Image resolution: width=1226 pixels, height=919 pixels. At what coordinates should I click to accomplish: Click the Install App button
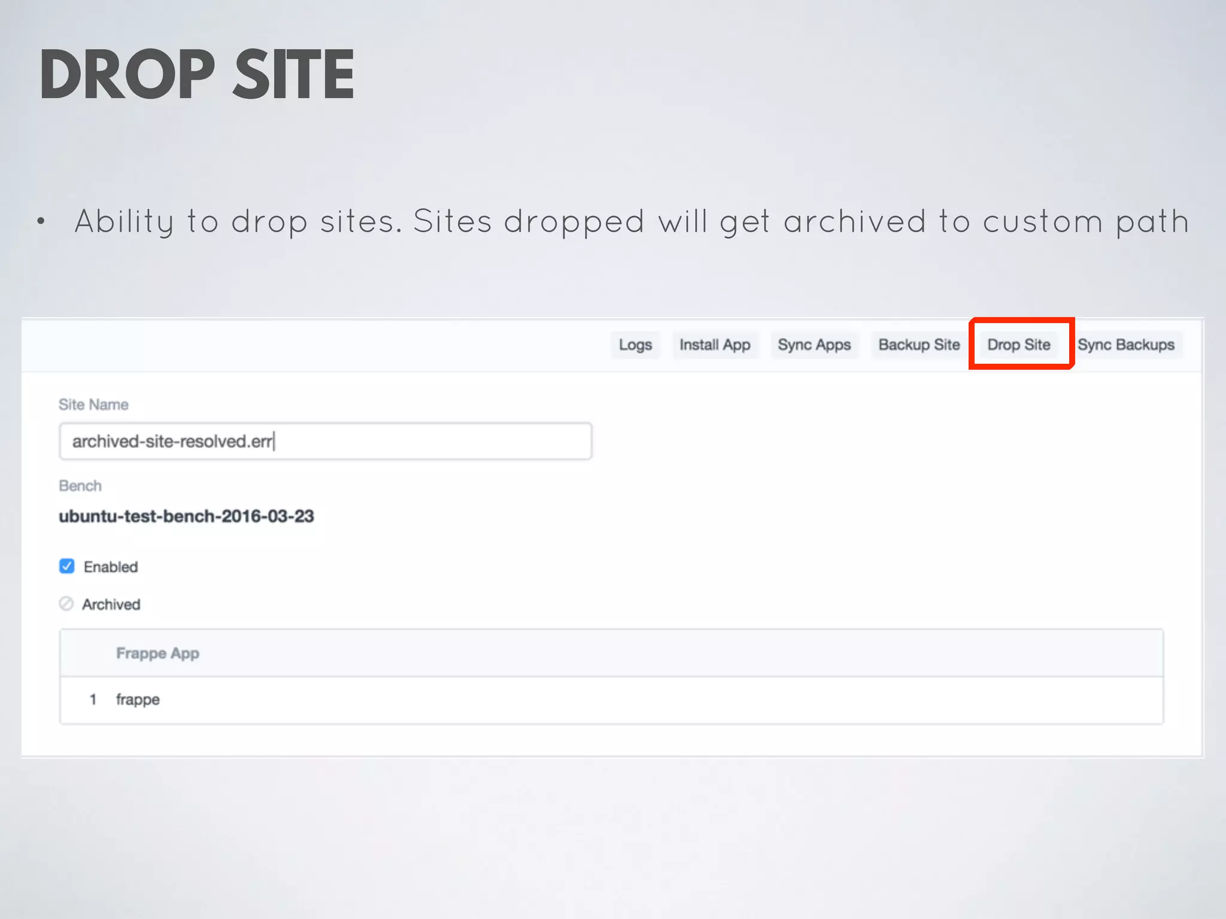(x=715, y=345)
